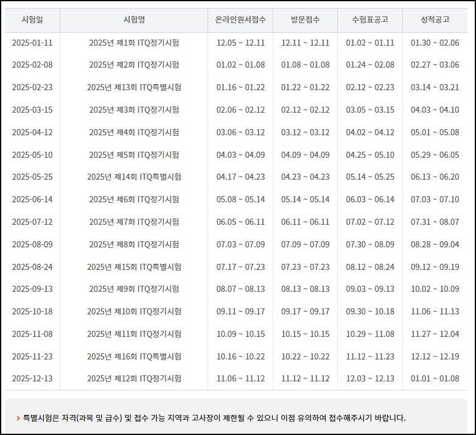Click admission ticket notice 07.30 ~ 08.09
476x435 pixels.
[370, 244]
